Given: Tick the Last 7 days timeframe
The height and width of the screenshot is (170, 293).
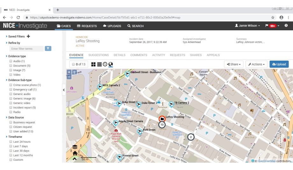Looking at the screenshot, I should tap(11, 146).
